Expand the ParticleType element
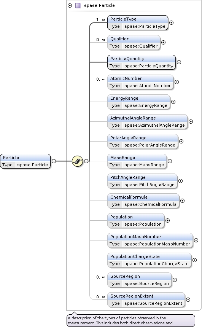 pyautogui.click(x=171, y=22)
